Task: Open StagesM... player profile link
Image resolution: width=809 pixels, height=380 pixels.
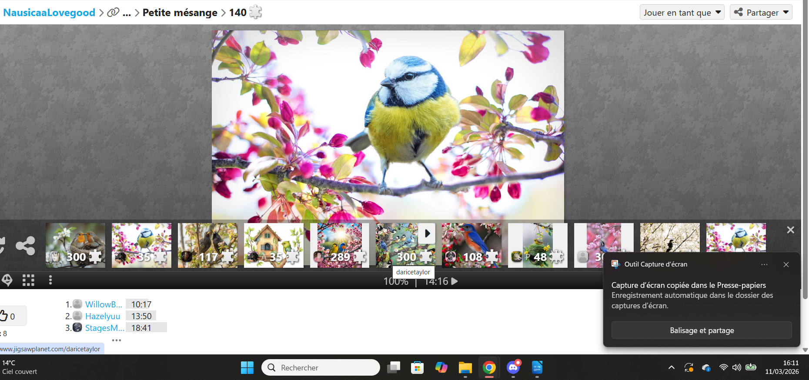Action: point(104,328)
